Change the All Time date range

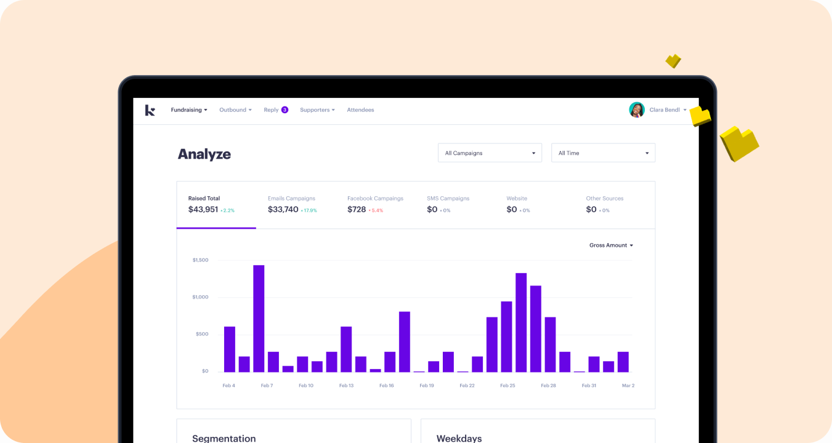(603, 153)
